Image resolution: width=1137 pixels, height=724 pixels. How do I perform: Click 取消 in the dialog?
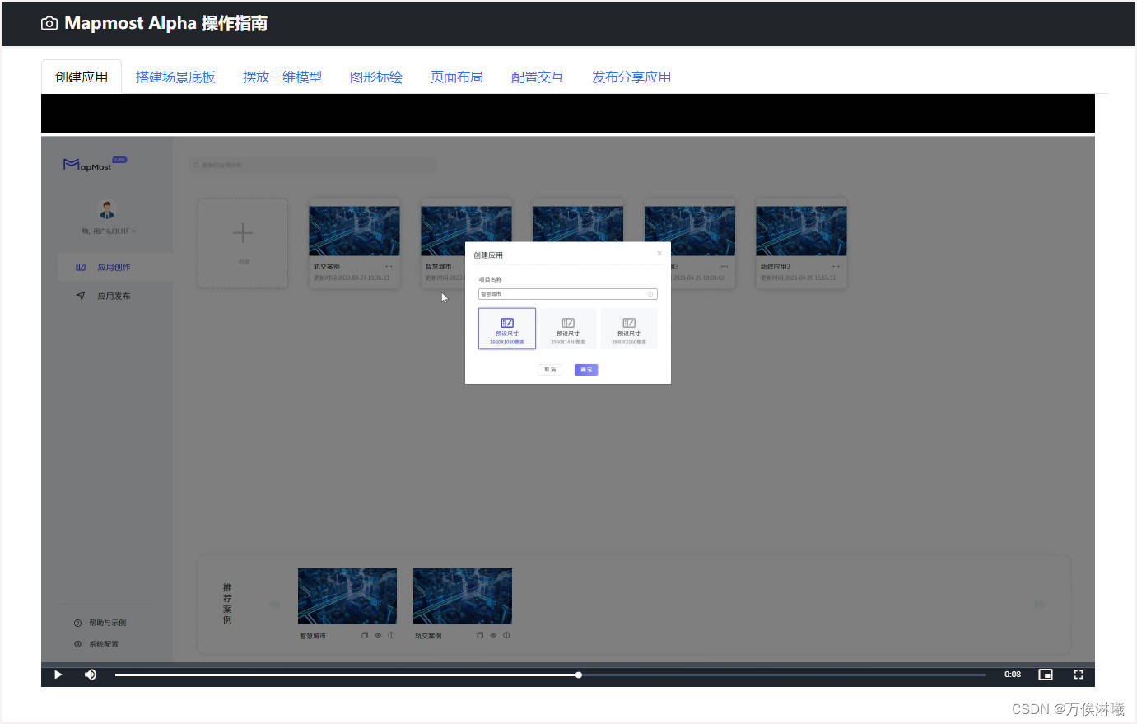pos(551,370)
